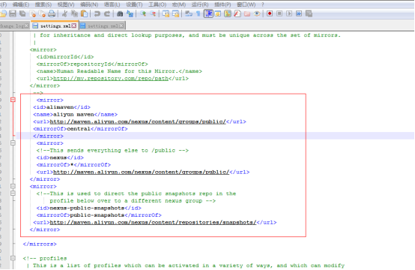Image resolution: width=415 pixels, height=270 pixels.
Task: Save the recorded macro icon
Action: point(309,13)
